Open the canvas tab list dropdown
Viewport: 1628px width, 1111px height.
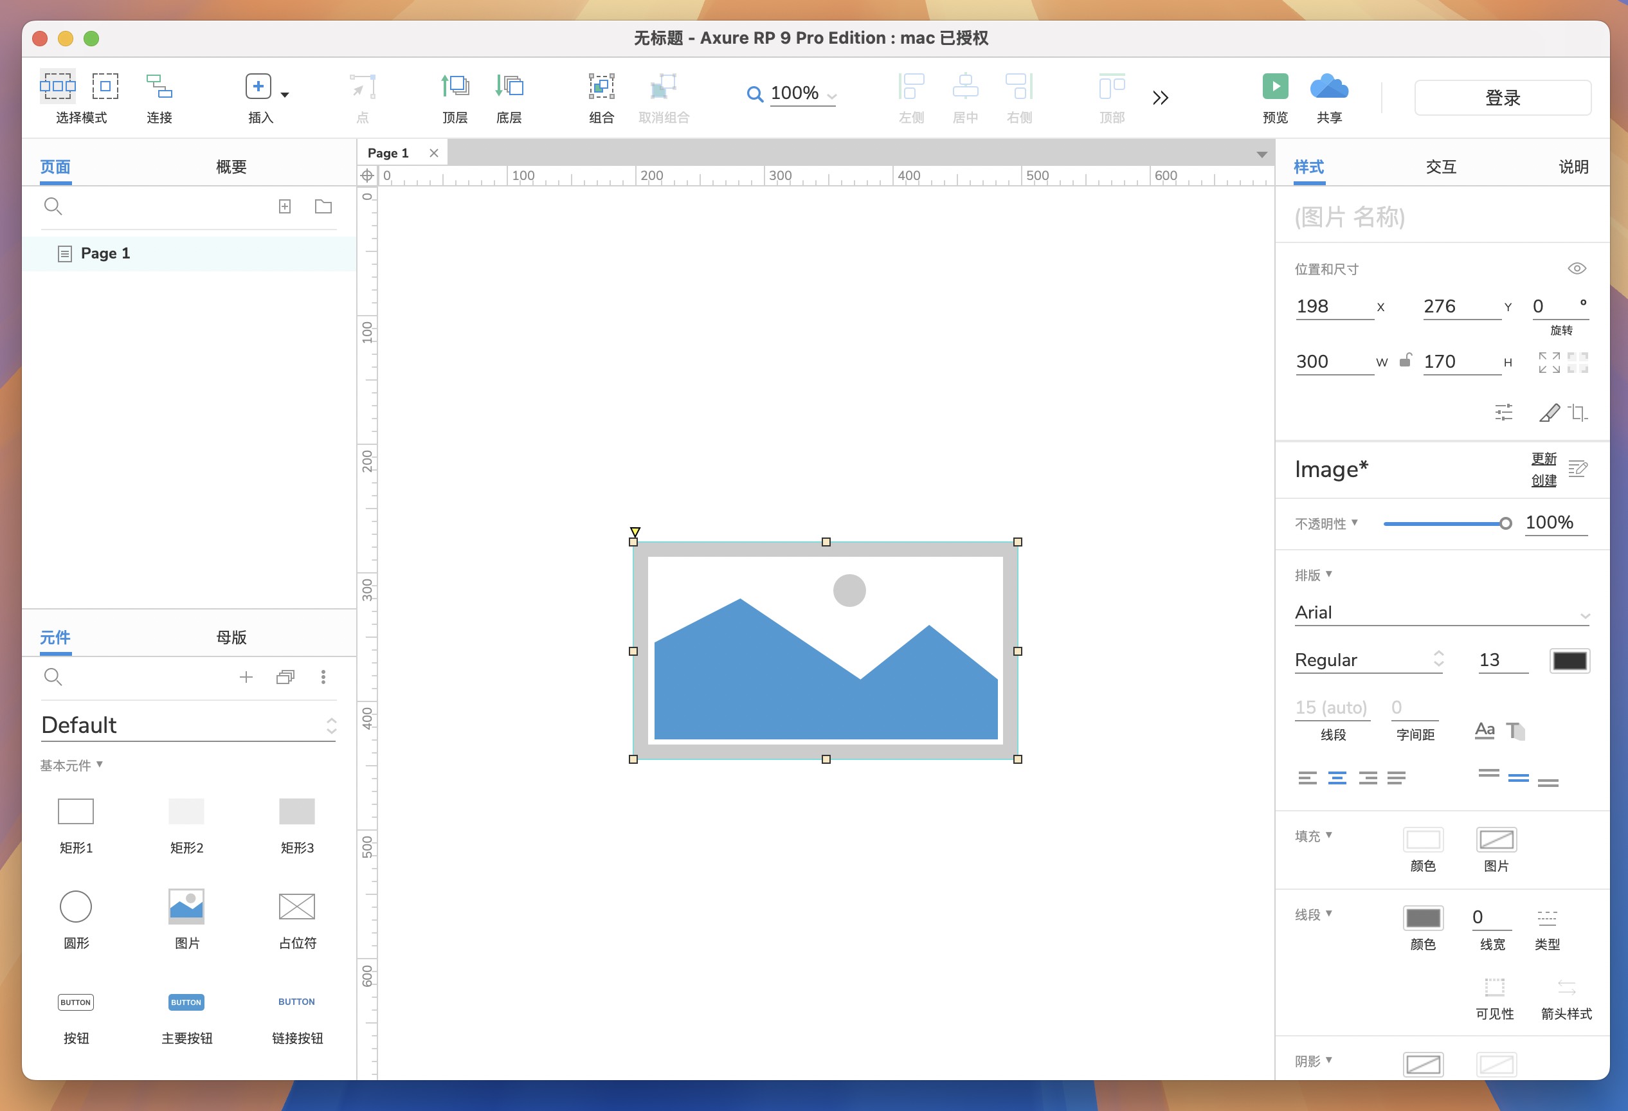tap(1262, 154)
